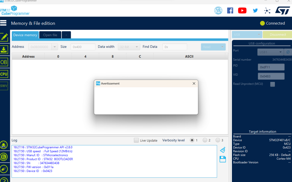
Task: Clear the log with broom icon
Action: coord(223,150)
